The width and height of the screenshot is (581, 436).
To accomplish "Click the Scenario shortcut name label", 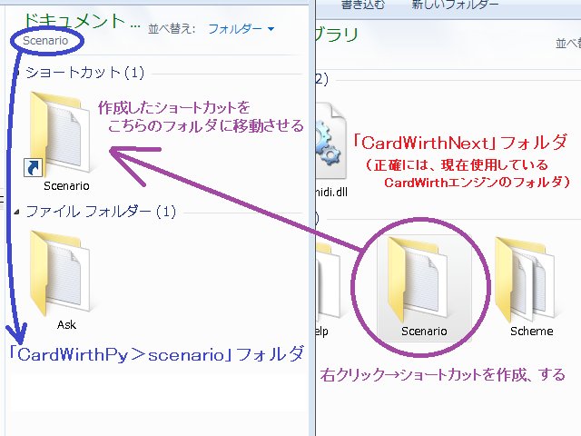I will pyautogui.click(x=66, y=185).
